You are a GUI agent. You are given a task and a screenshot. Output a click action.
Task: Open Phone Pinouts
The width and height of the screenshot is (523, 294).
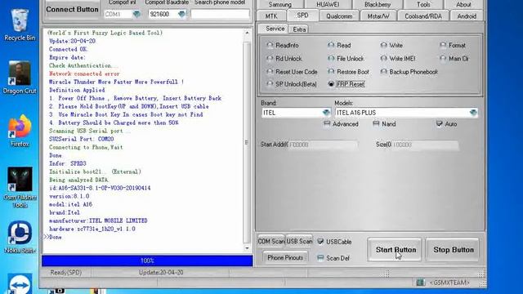coord(285,258)
